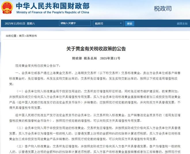
Task: Click paragraph (三) 客户购入标准黄金
Action: [x=98, y=149]
